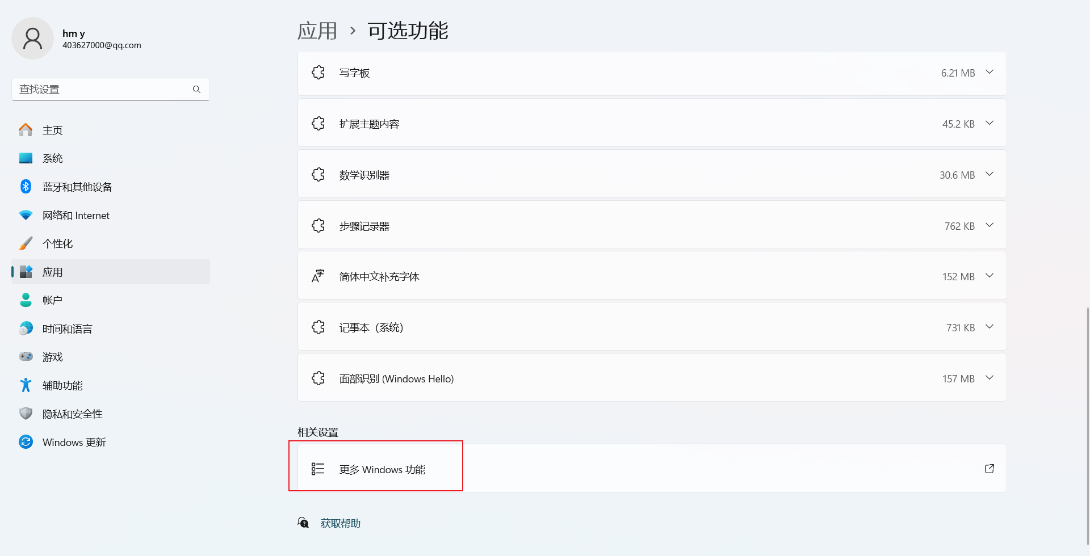Expand the 扩展主题内容 chevron

[x=990, y=123]
